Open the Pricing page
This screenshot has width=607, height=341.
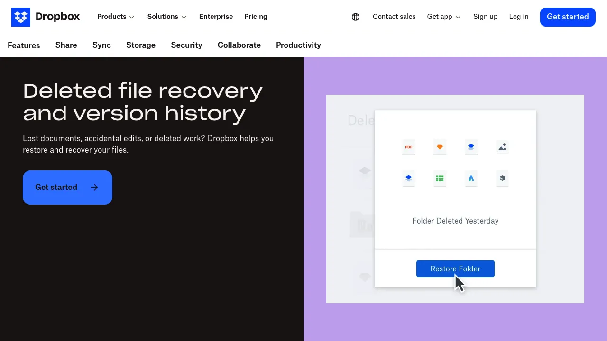click(256, 17)
